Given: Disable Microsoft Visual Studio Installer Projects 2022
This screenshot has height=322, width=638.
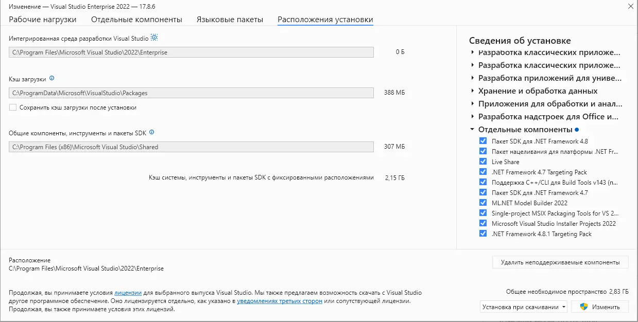Looking at the screenshot, I should 483,223.
